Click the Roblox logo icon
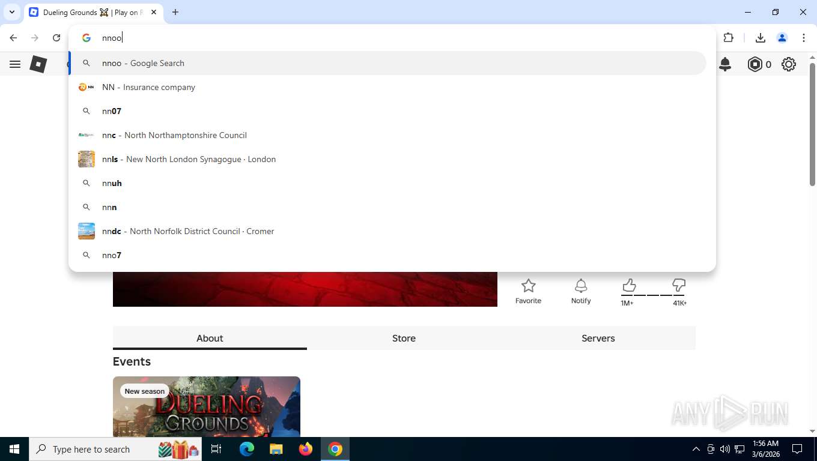Viewport: 817px width, 461px height. [x=38, y=64]
